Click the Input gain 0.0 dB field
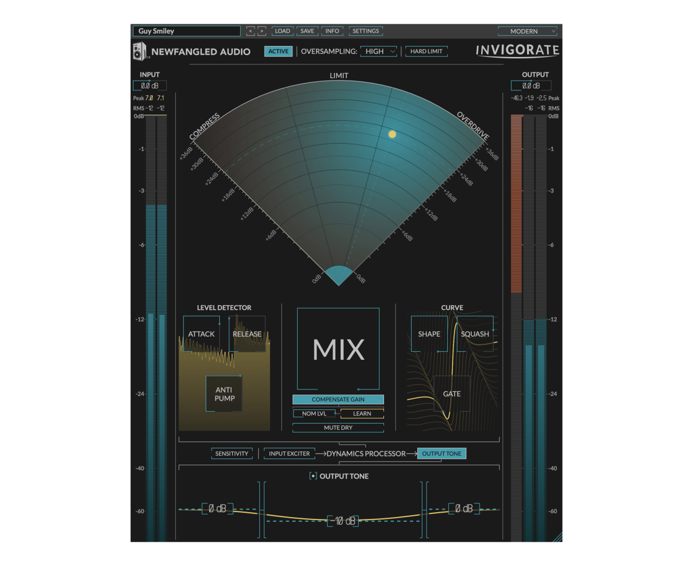This screenshot has height=566, width=693. [150, 85]
